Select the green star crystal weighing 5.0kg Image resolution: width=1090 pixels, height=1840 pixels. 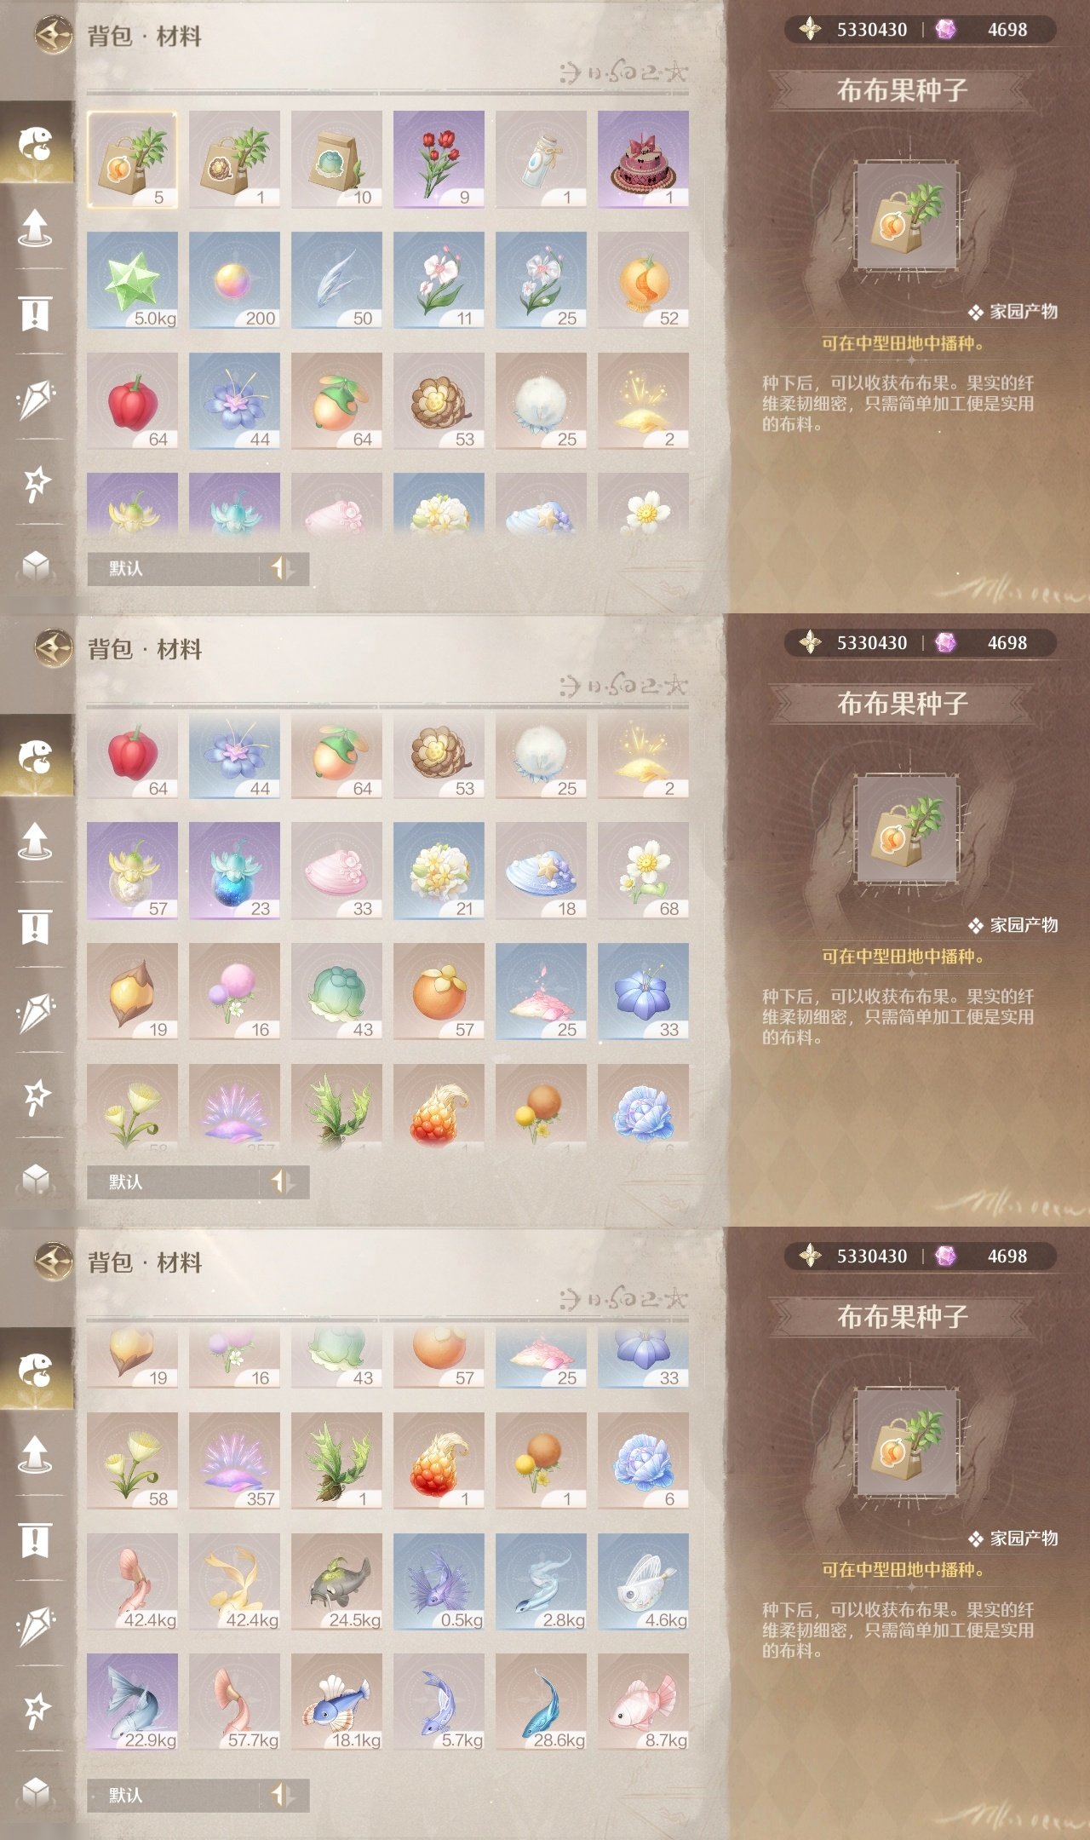click(132, 280)
